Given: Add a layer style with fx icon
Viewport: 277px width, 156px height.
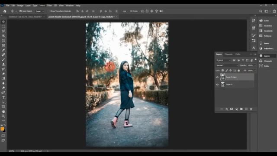Looking at the screenshot, I should (x=227, y=109).
